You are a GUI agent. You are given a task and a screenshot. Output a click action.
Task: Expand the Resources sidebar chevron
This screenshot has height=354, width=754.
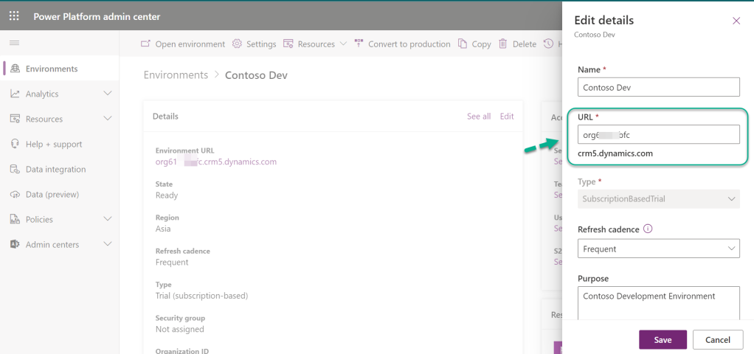[x=108, y=118]
